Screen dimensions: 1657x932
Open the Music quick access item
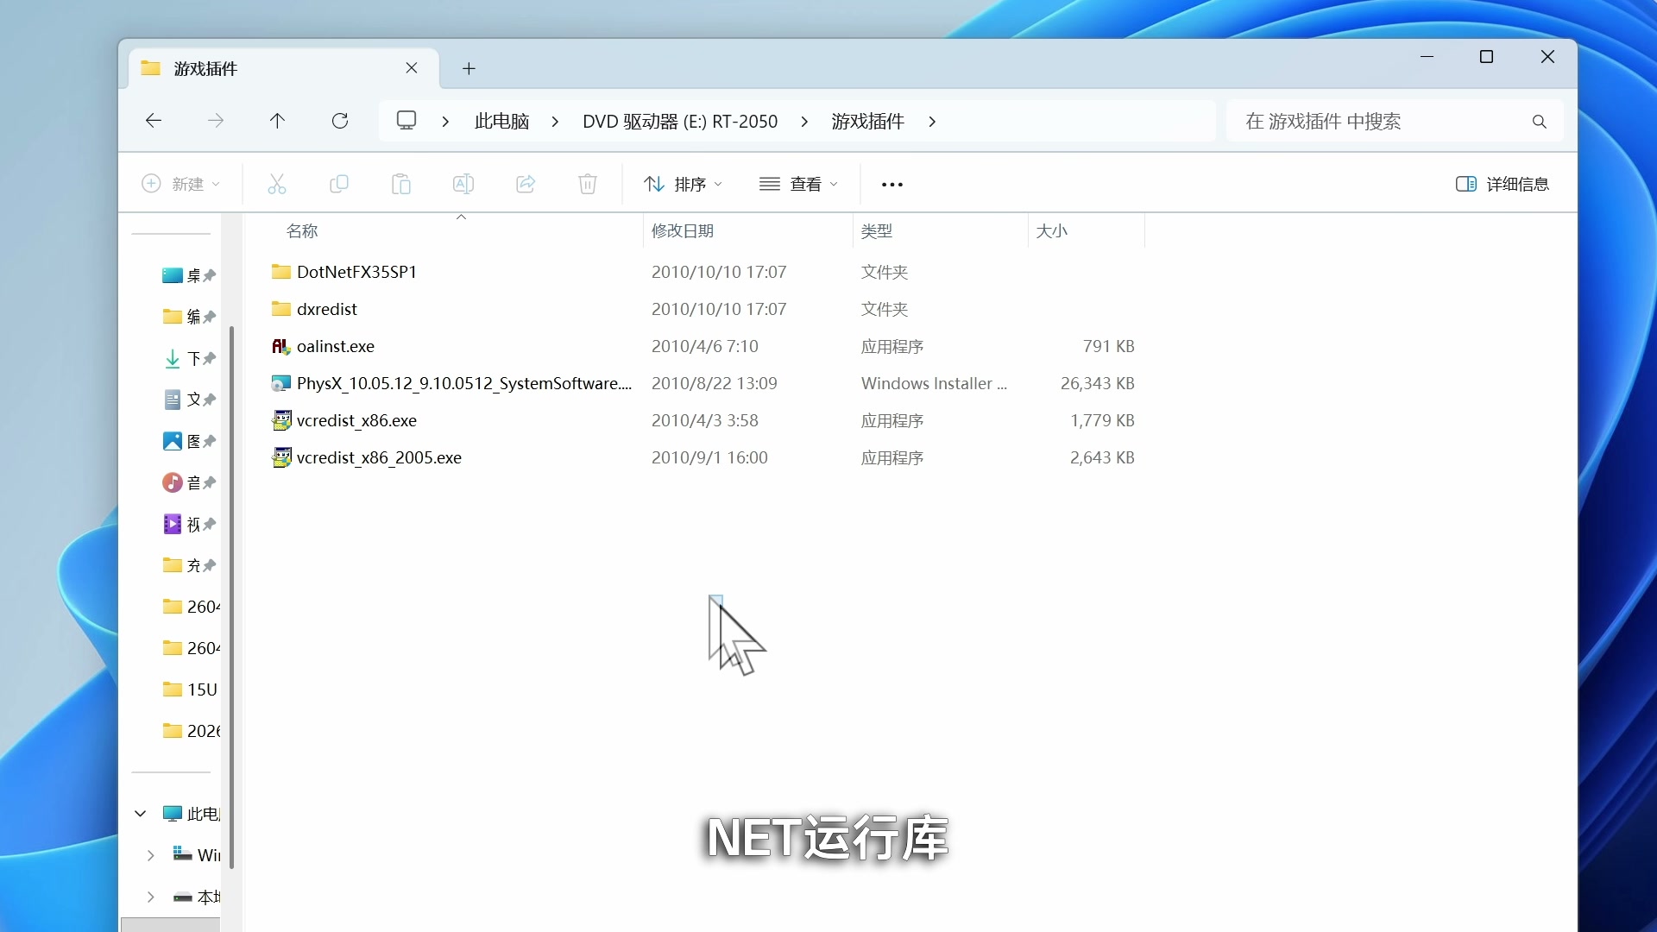188,482
